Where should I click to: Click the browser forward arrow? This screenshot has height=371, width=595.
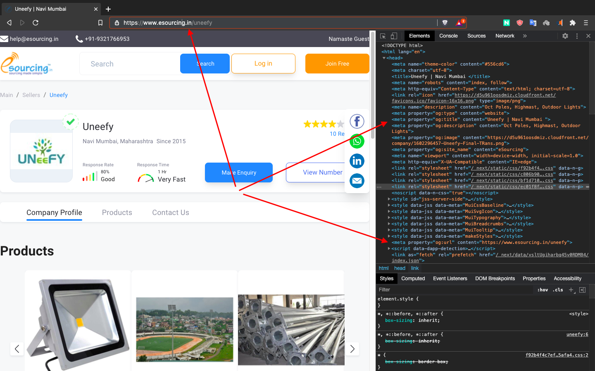tap(22, 23)
